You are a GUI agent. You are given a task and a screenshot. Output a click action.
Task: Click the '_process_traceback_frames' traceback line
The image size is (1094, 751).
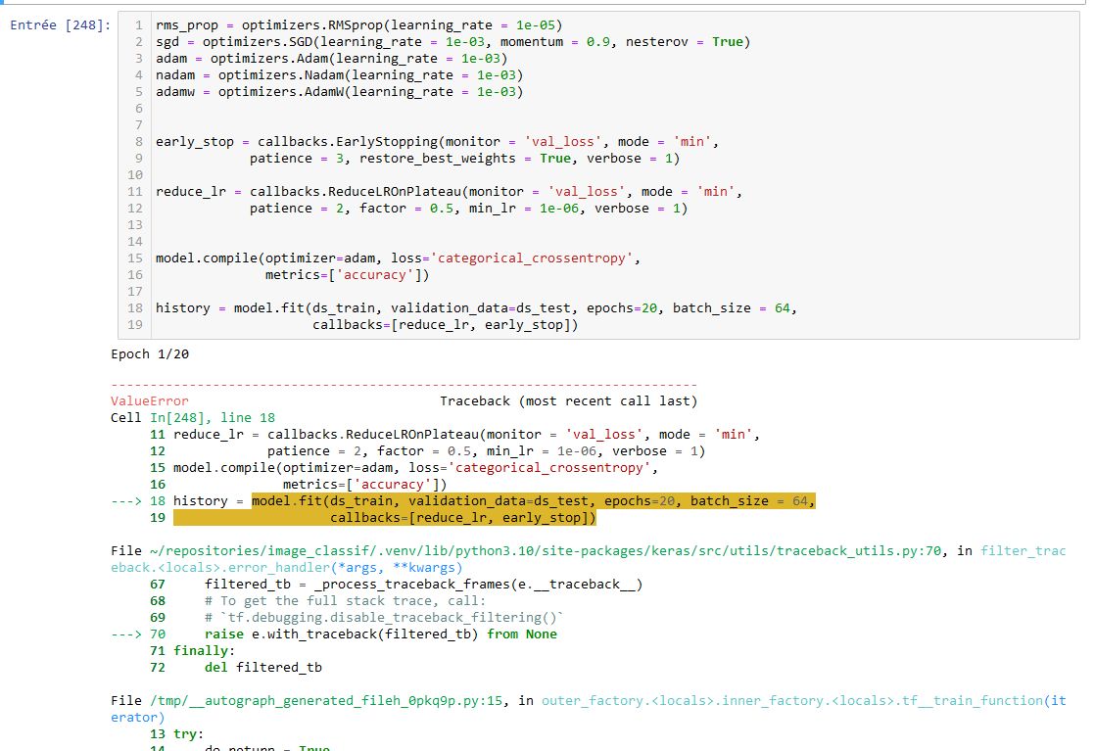[423, 585]
